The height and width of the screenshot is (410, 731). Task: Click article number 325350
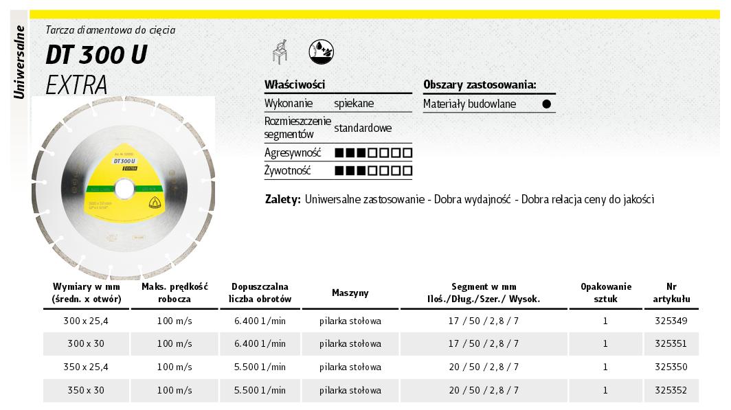(x=671, y=367)
